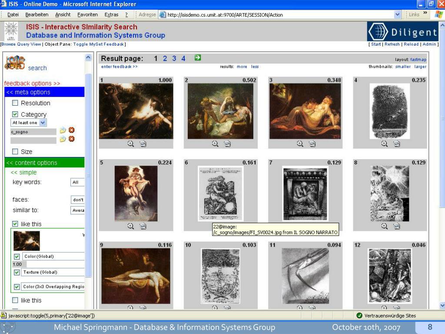Open the 'At least one' category dropdown
Screen dimensions: 445x334
[29, 123]
